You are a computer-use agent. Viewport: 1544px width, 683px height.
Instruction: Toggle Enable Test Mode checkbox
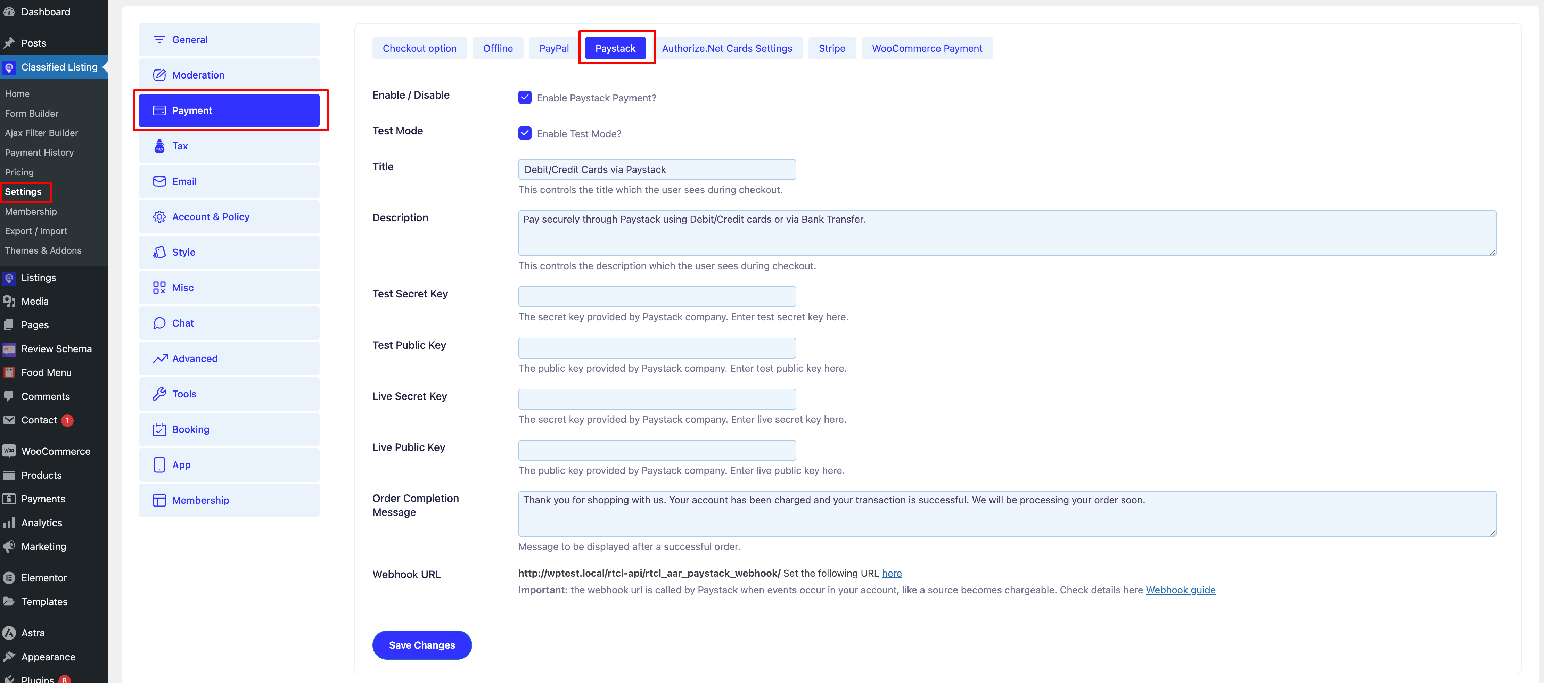(x=525, y=133)
